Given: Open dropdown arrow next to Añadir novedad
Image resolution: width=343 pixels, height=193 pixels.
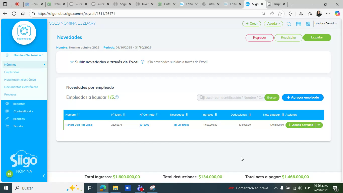Looking at the screenshot, I should (x=319, y=125).
